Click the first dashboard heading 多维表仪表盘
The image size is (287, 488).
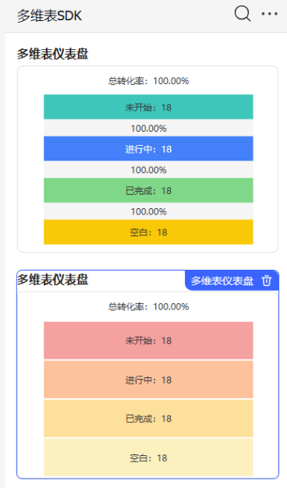click(x=52, y=54)
